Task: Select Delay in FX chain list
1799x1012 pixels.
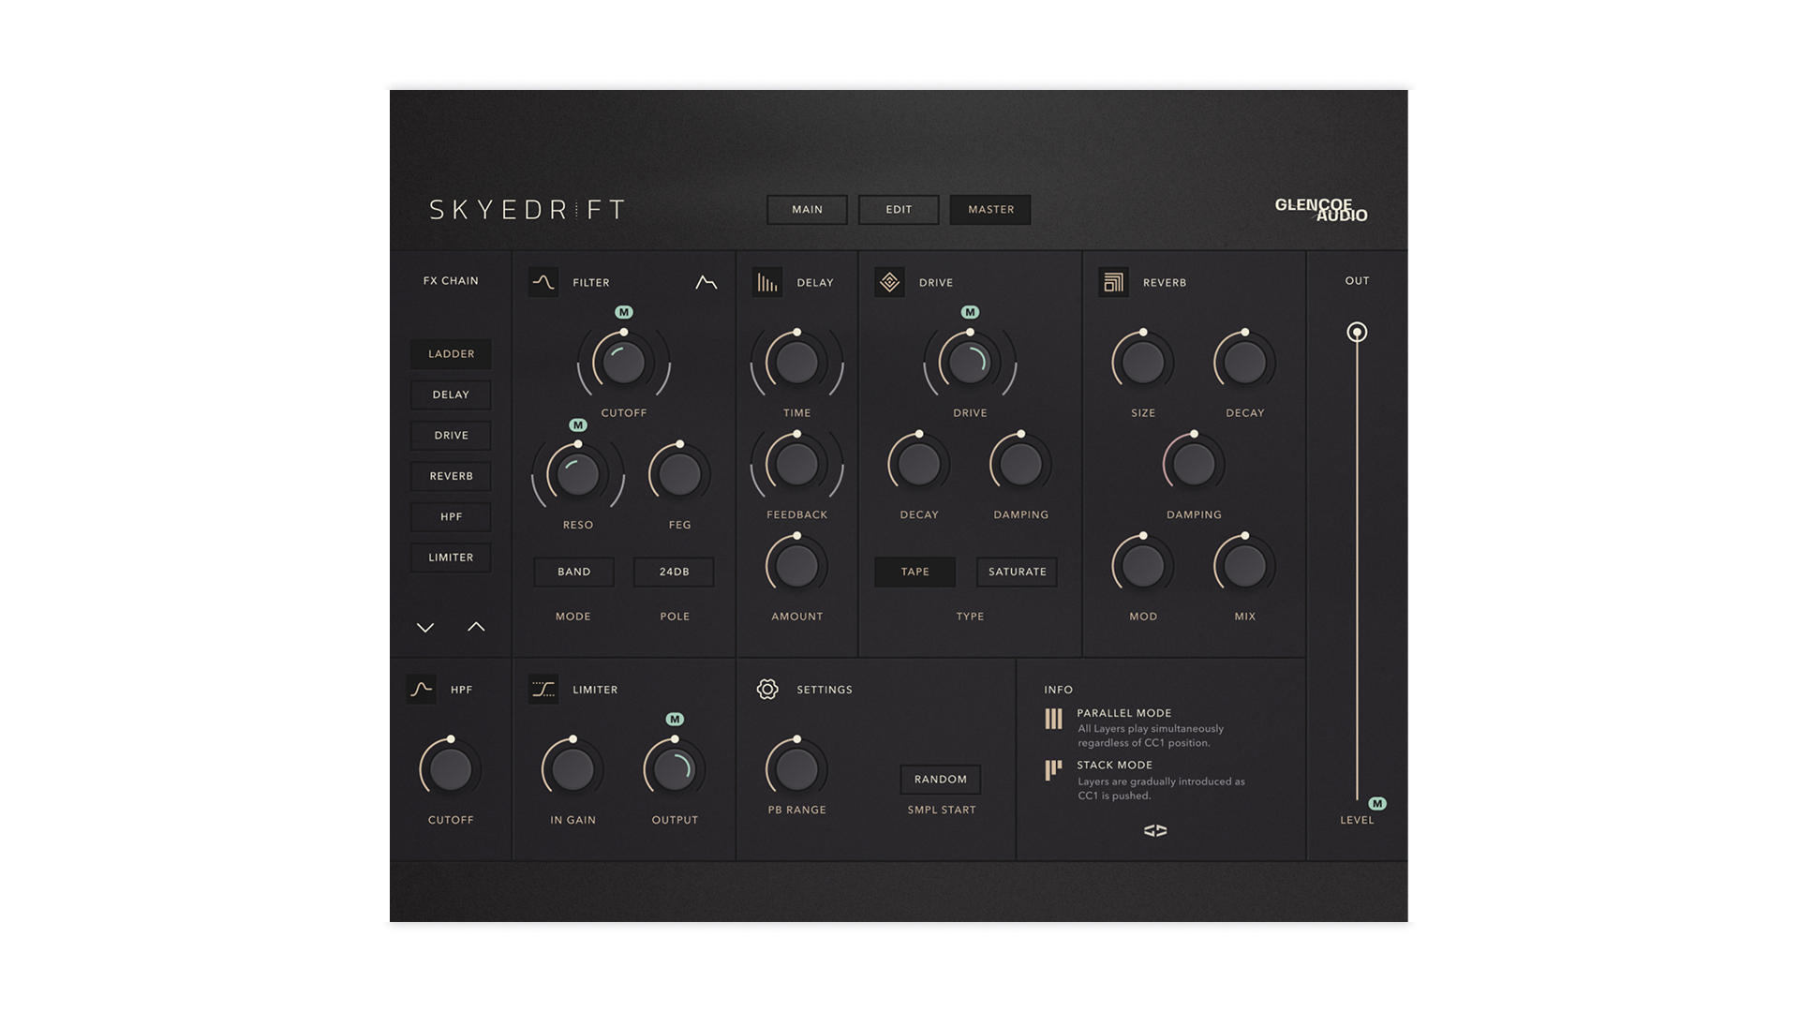Action: pyautogui.click(x=451, y=394)
